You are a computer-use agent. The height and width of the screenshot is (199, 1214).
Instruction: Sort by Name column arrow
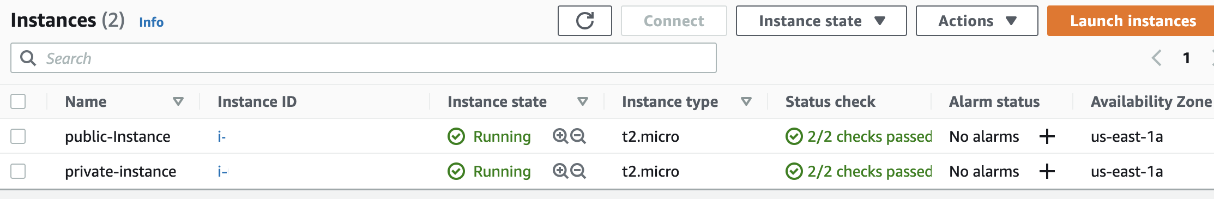click(178, 101)
